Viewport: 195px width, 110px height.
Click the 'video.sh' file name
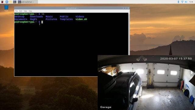pos(81,19)
